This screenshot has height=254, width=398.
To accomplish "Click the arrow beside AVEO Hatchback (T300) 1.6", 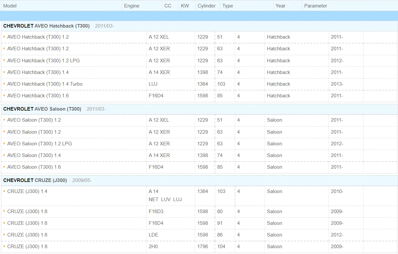I will [x=4, y=95].
